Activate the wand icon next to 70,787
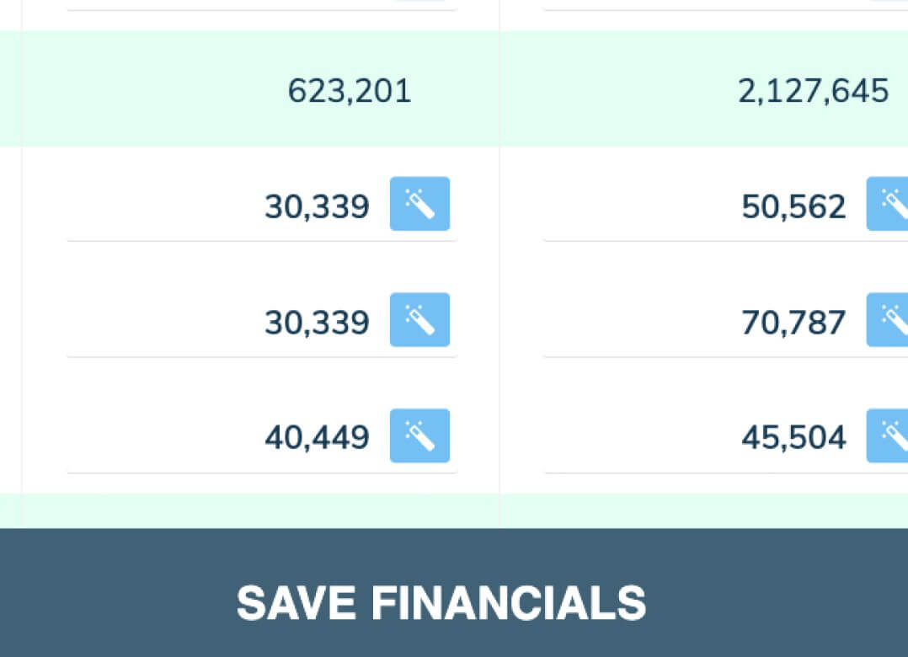This screenshot has width=908, height=657. (887, 319)
